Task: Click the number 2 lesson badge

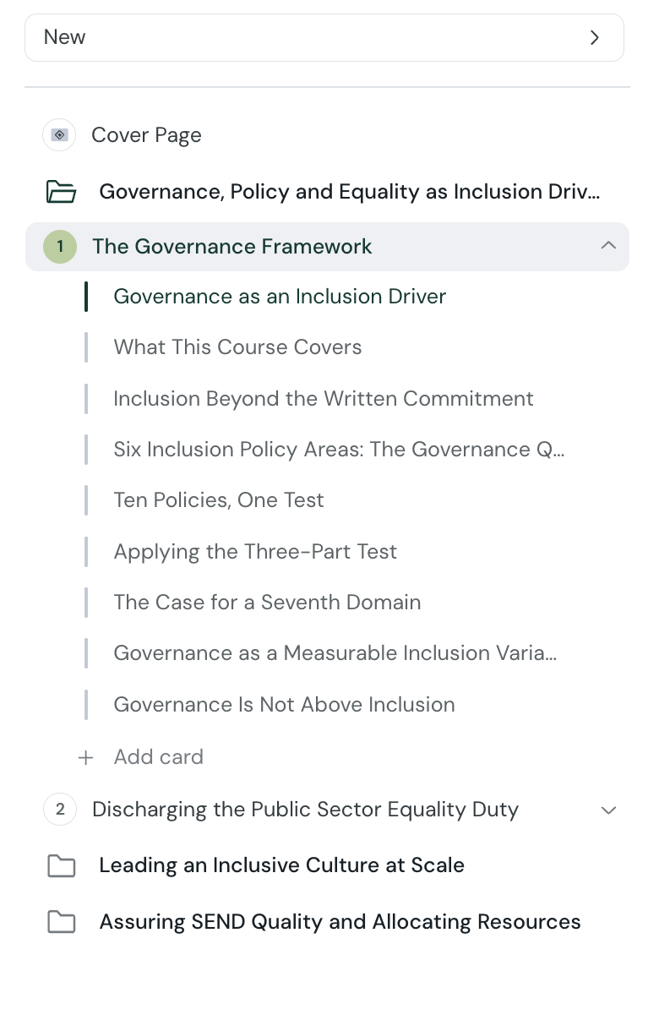Action: click(x=60, y=810)
